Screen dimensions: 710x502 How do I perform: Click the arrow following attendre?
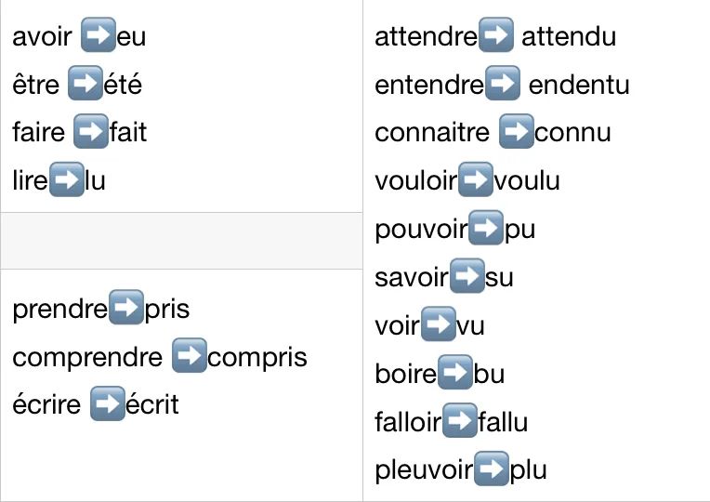pos(496,35)
